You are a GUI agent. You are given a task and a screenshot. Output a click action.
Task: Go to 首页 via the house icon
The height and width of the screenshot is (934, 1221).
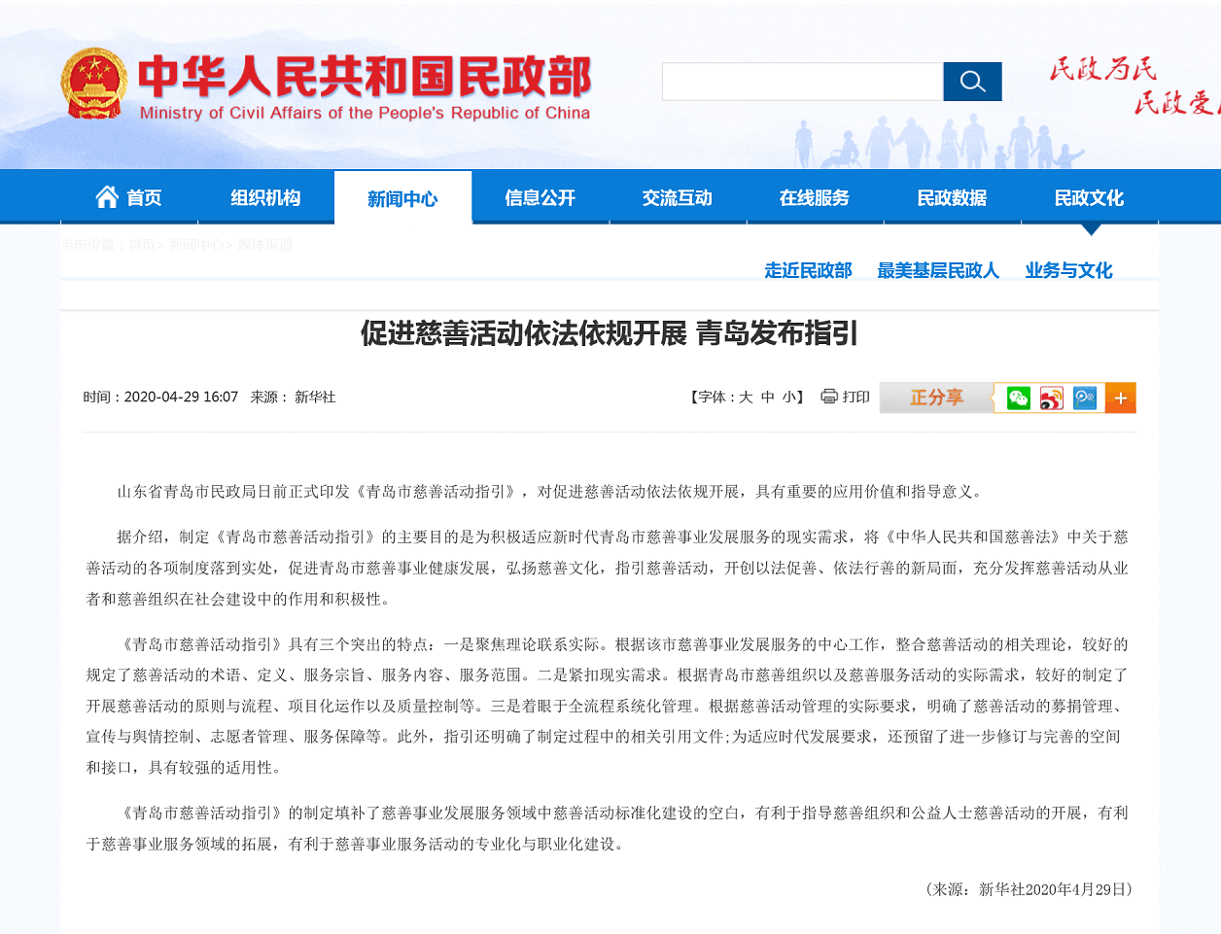coord(107,197)
